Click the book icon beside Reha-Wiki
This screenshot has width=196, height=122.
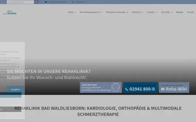(x=163, y=89)
